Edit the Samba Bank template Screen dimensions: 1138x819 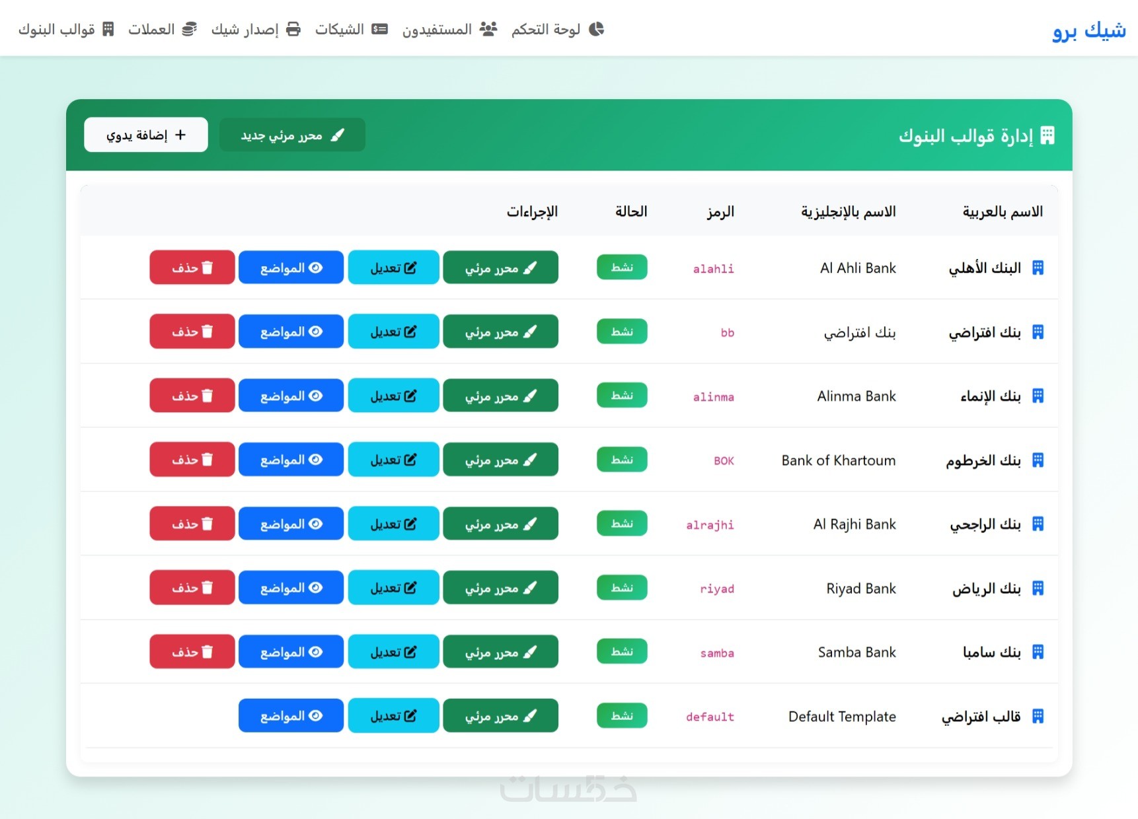[394, 652]
